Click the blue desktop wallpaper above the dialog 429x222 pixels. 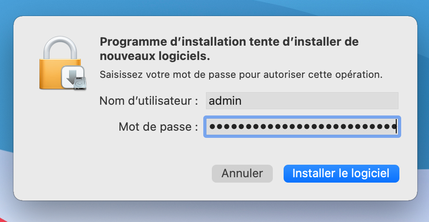pos(214,6)
